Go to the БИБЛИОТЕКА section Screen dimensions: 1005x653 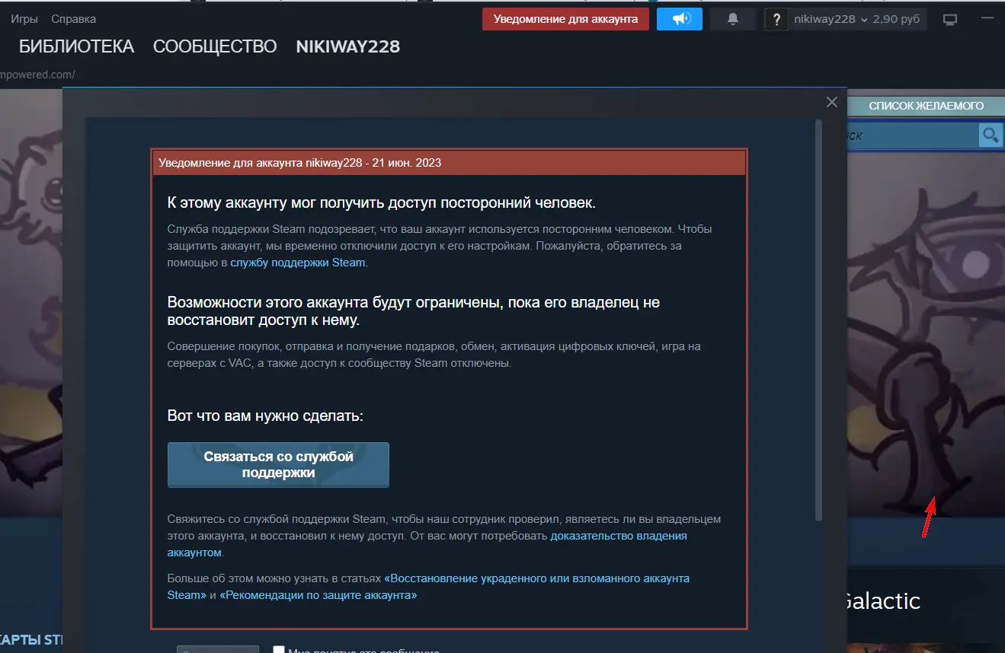(76, 47)
